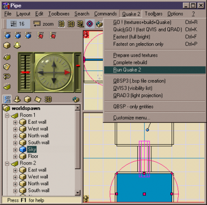207x205 pixels.
Task: Click the tree view scrollbar's down arrow
Action: (78, 193)
